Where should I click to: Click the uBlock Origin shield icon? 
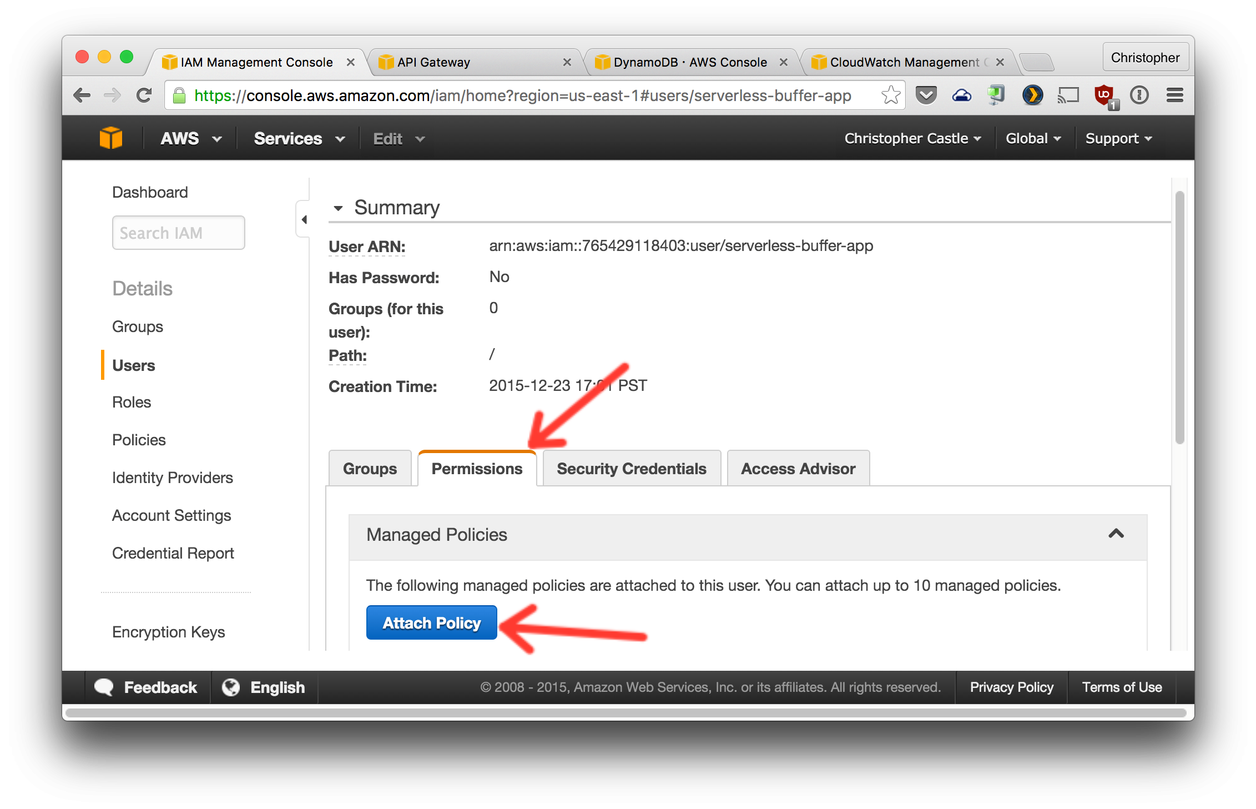point(1104,96)
